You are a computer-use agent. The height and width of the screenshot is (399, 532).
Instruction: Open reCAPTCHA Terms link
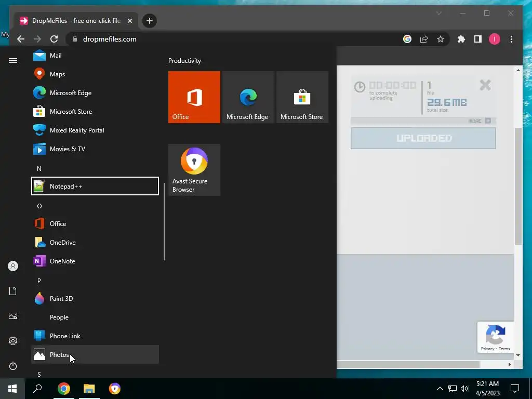[x=504, y=349]
